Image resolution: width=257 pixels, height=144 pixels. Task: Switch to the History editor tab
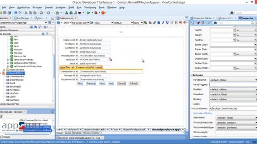pos(96,133)
